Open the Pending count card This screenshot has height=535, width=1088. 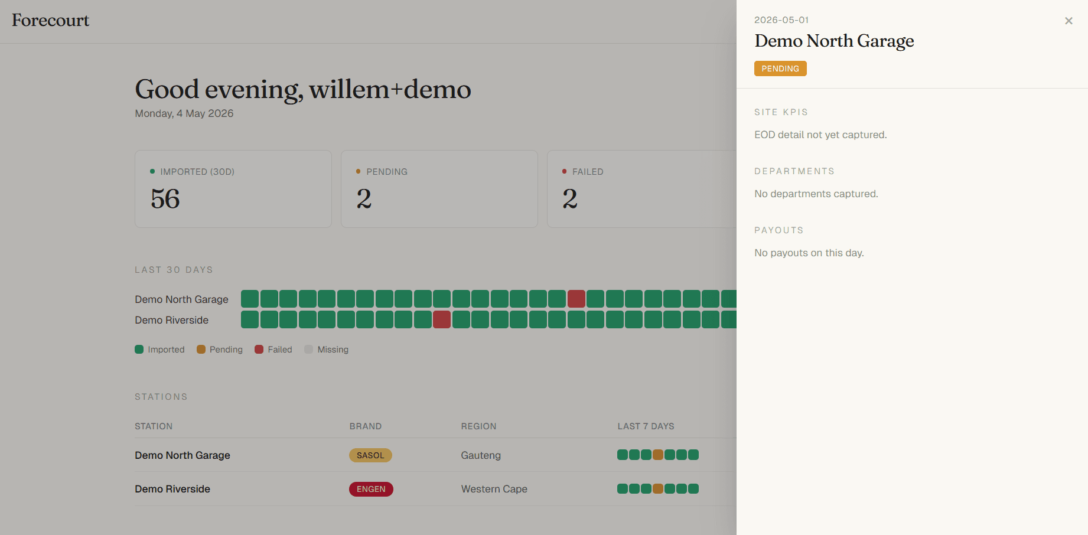439,189
